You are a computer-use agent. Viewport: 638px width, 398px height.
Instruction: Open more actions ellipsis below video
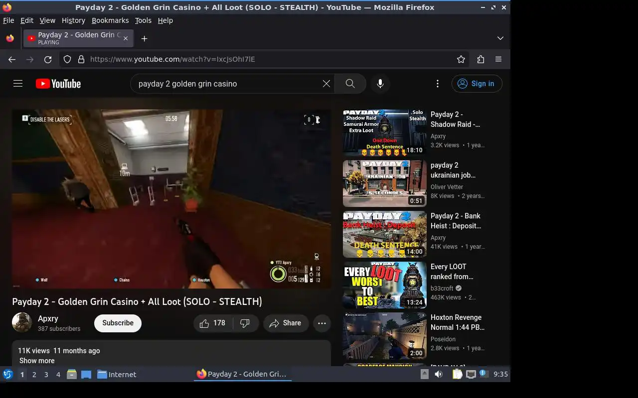[x=322, y=323]
